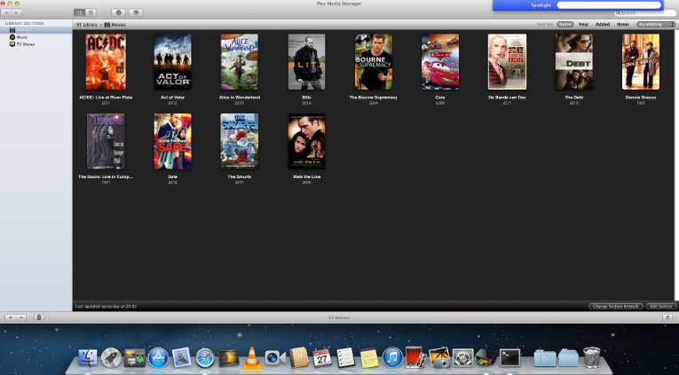
Task: Sort by Name
Action: pyautogui.click(x=565, y=25)
